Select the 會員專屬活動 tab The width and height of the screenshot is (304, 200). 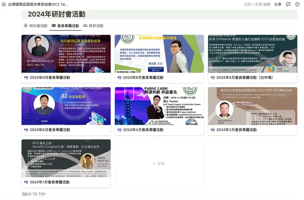tap(65, 26)
